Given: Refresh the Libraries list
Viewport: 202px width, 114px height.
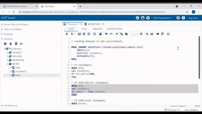Looking at the screenshot, I should tap(21, 44).
